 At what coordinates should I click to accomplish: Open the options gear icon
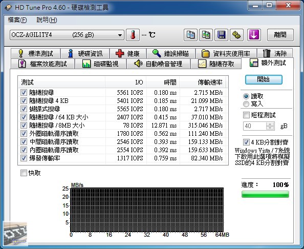[236, 35]
